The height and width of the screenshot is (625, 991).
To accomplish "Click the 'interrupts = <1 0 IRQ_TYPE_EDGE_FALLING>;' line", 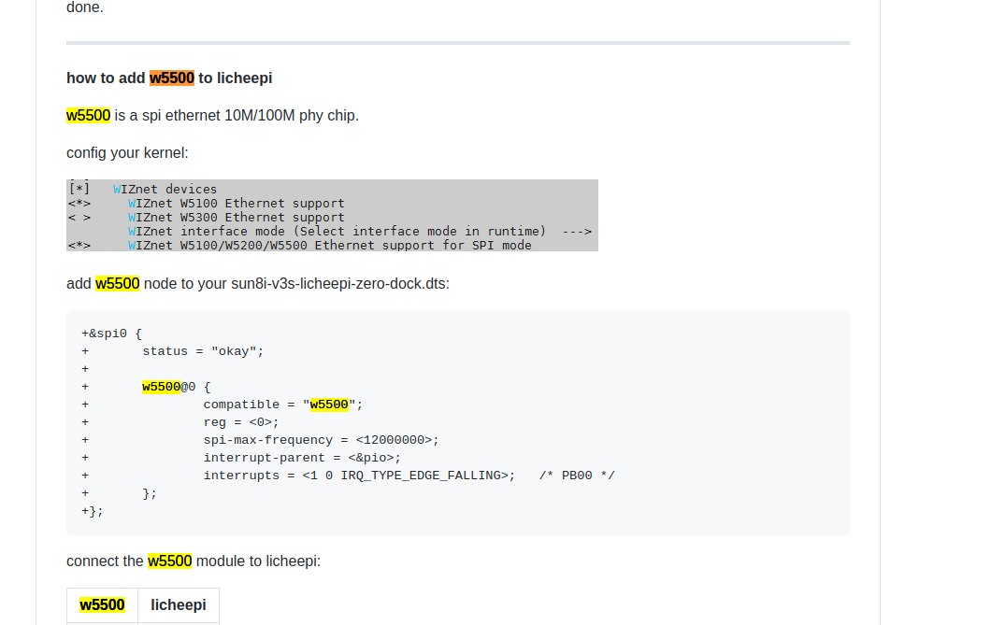I will (x=359, y=475).
